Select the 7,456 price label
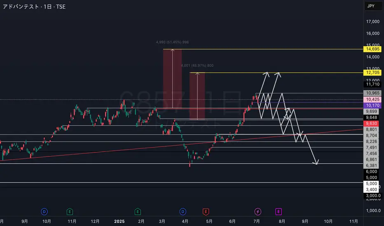384x226 pixels. 371,154
